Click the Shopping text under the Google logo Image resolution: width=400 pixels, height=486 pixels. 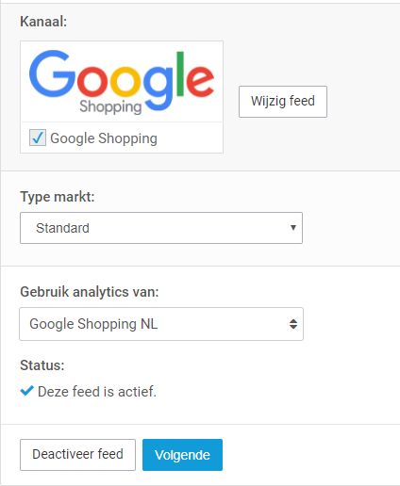click(x=110, y=106)
